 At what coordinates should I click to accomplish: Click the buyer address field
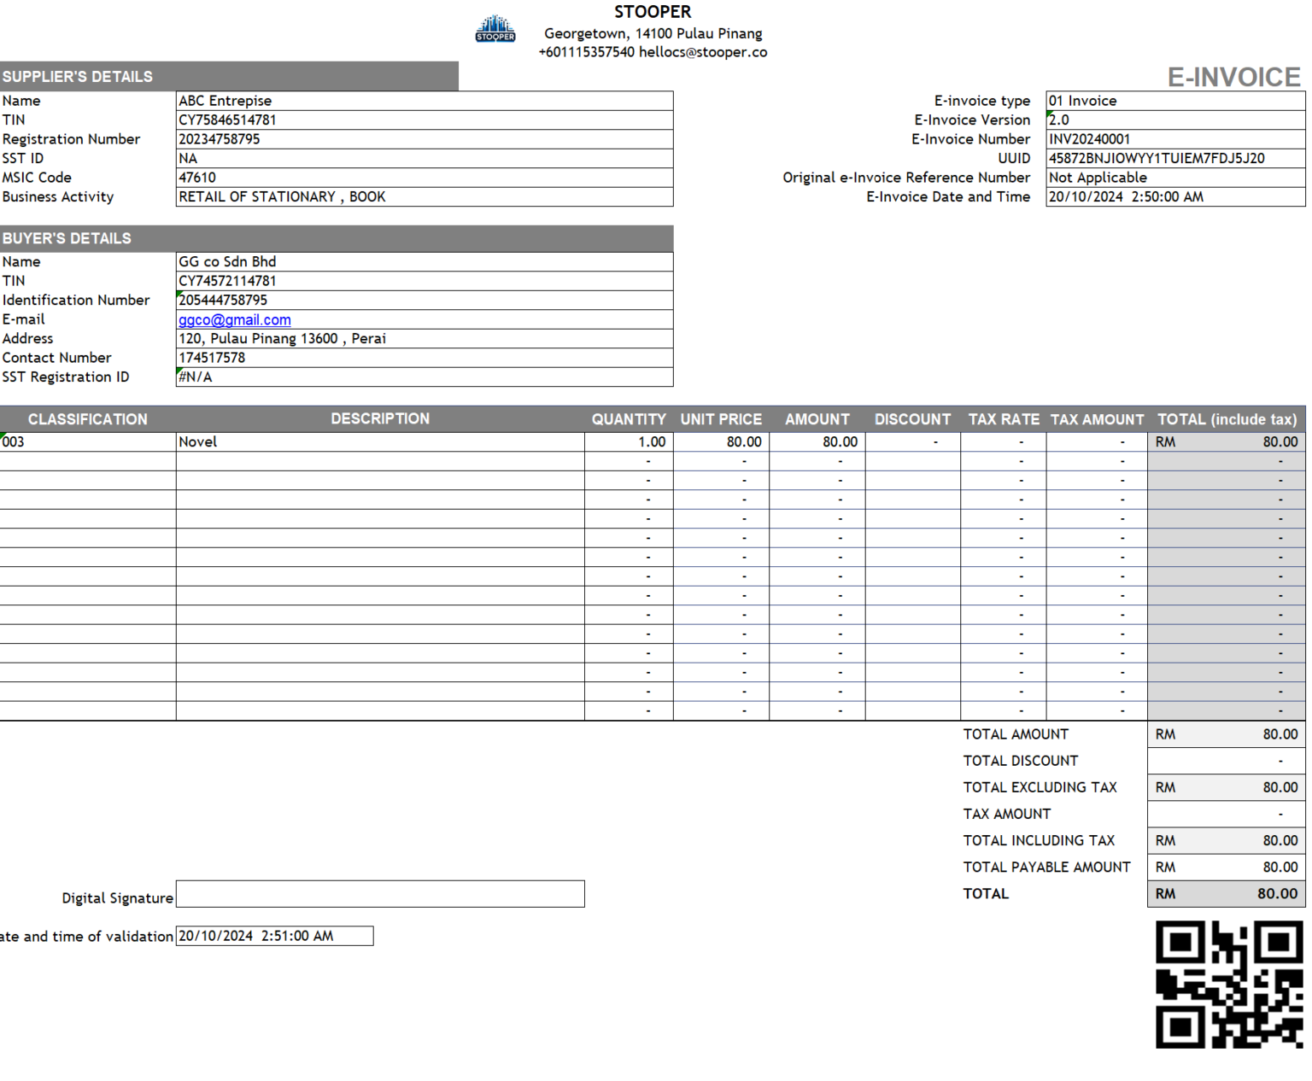pyautogui.click(x=424, y=339)
